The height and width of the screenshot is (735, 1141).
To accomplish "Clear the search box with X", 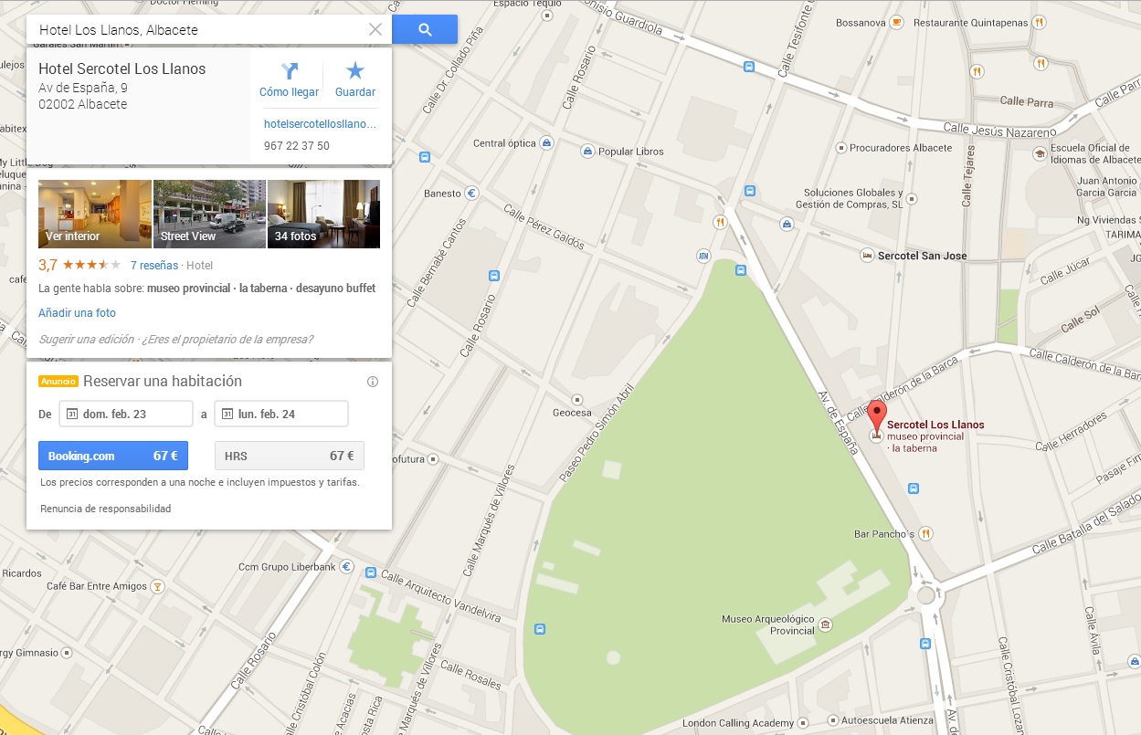I will pos(375,29).
